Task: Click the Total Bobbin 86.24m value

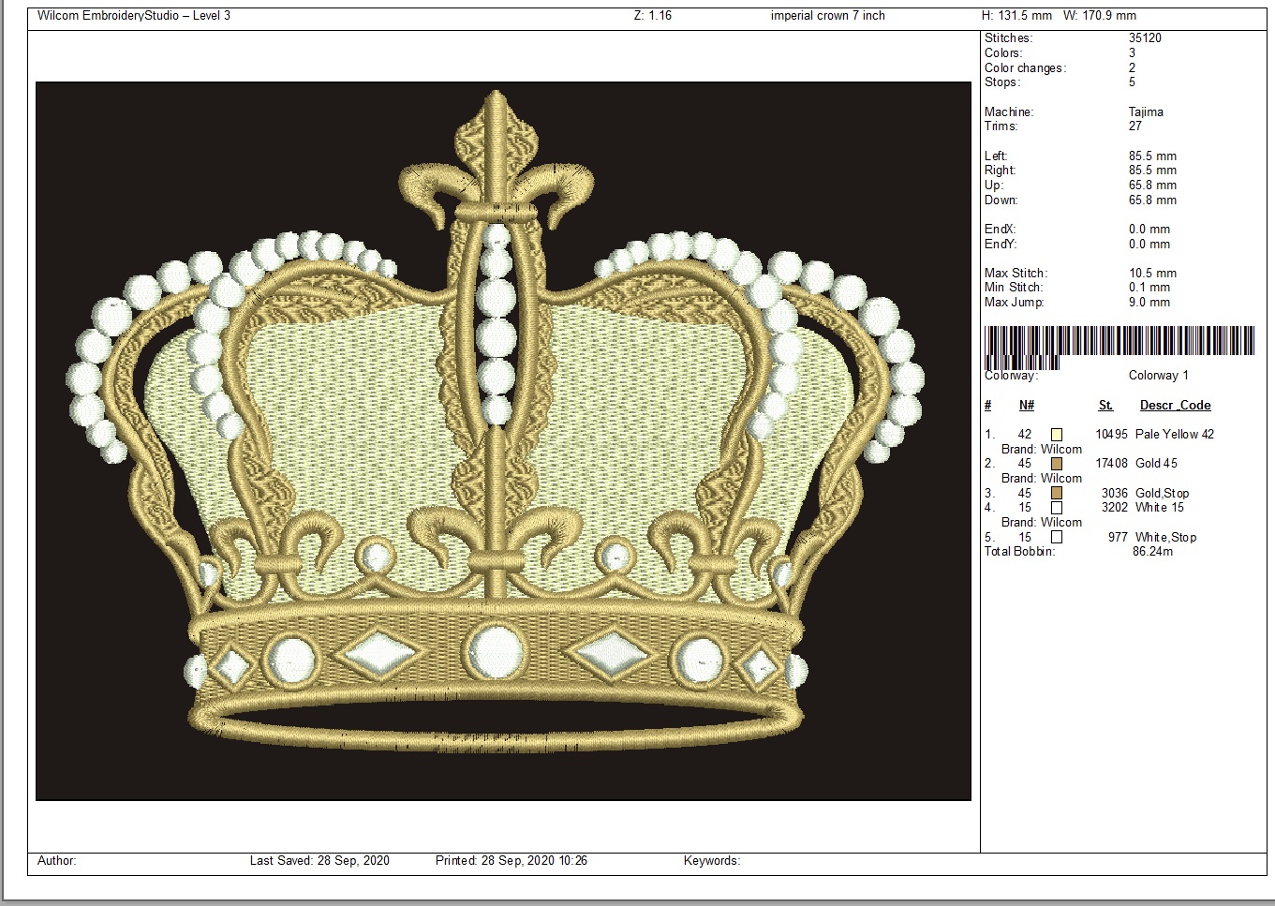Action: coord(1152,552)
